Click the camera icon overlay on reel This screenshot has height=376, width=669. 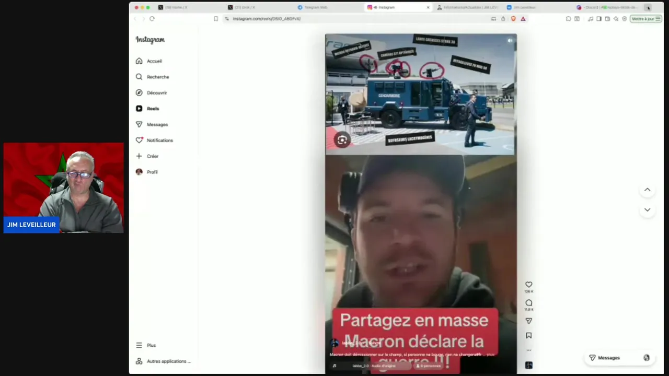point(342,140)
